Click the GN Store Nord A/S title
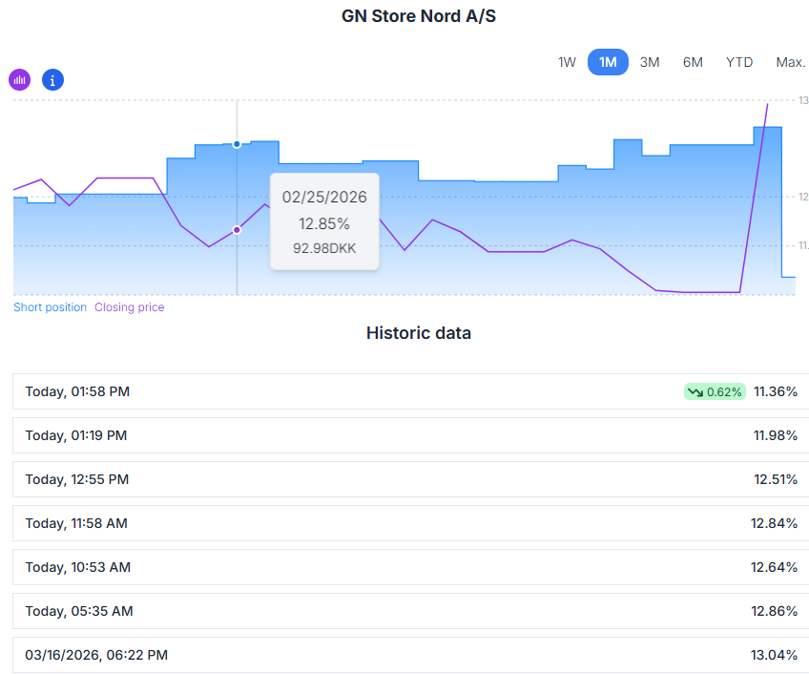 [x=419, y=16]
